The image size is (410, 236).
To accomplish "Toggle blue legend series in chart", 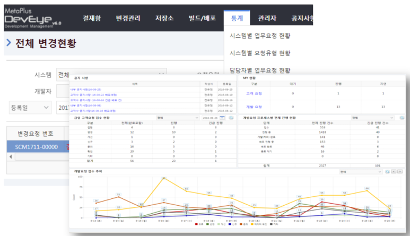I will [x=233, y=224].
